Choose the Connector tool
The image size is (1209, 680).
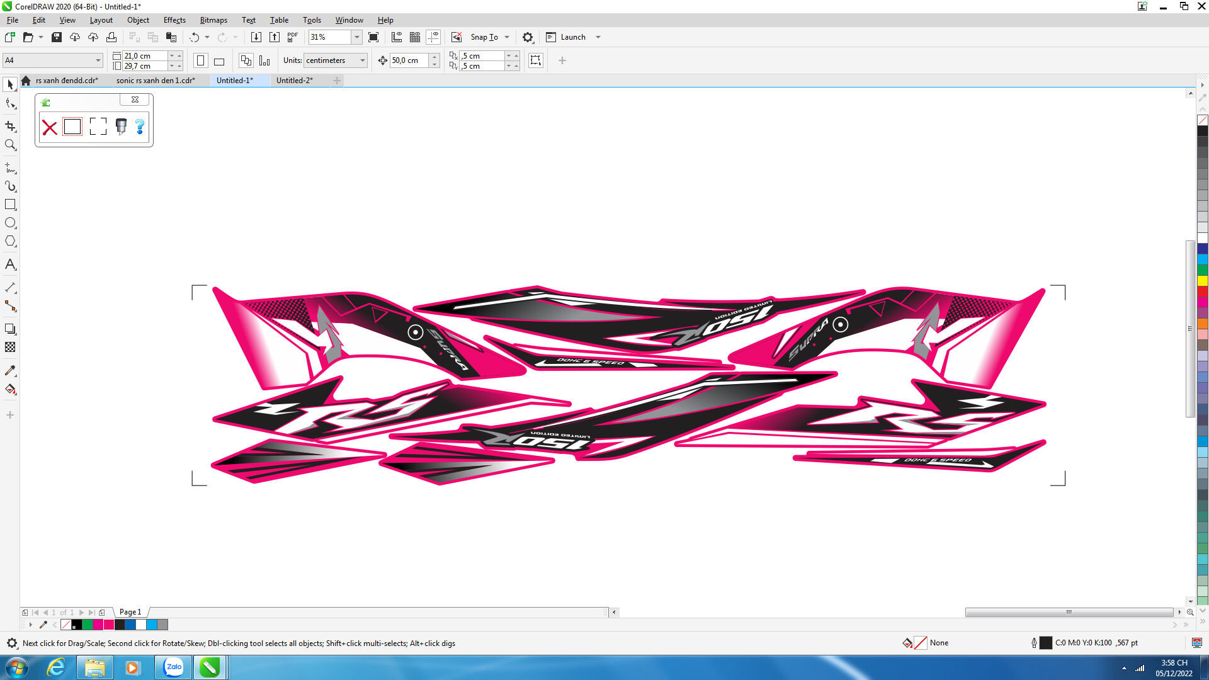[x=10, y=306]
